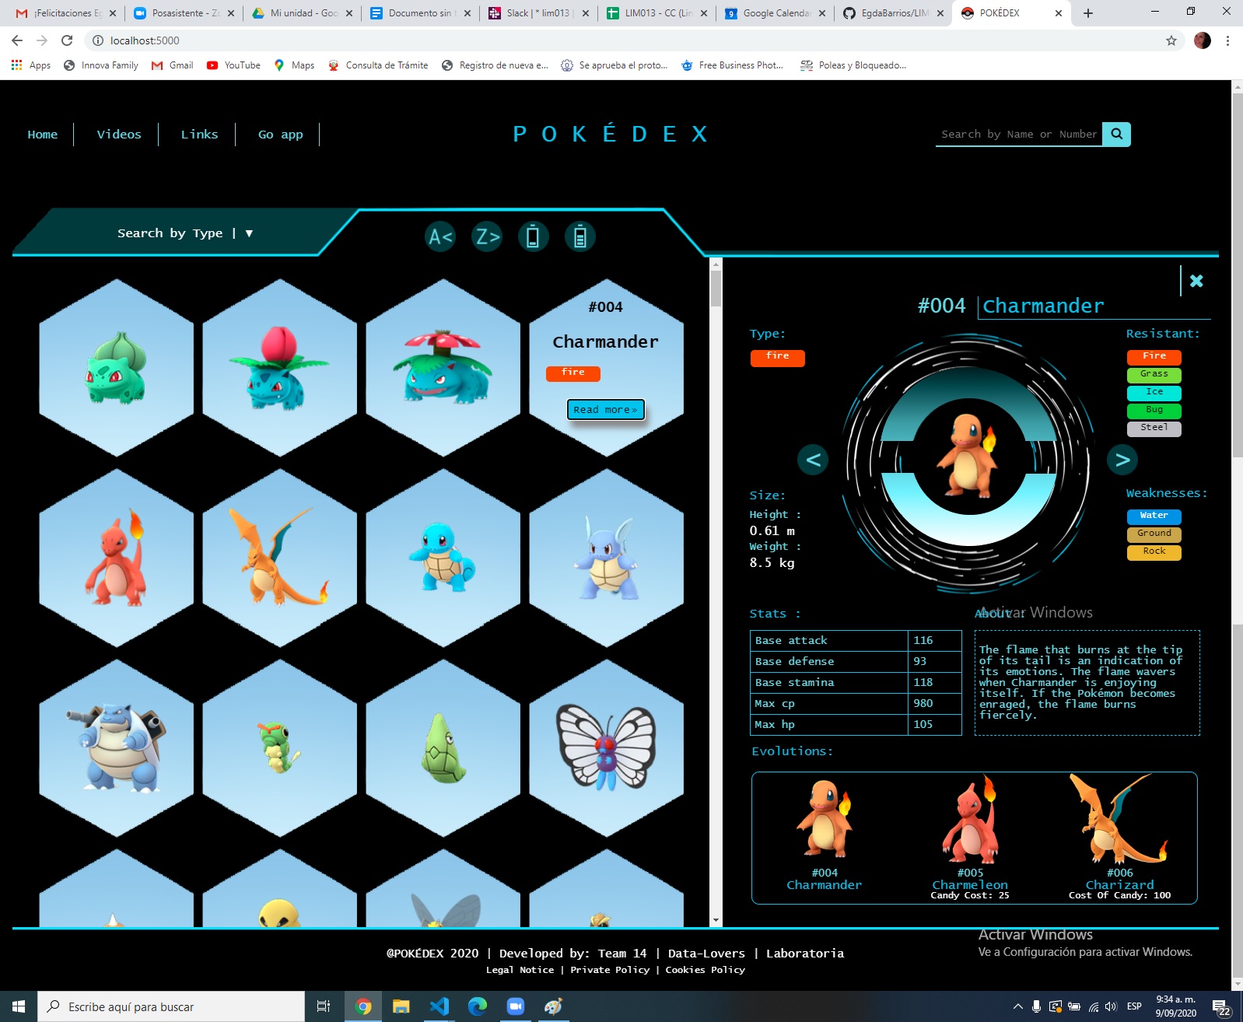Open the Videos menu item
The image size is (1243, 1022).
tap(119, 134)
